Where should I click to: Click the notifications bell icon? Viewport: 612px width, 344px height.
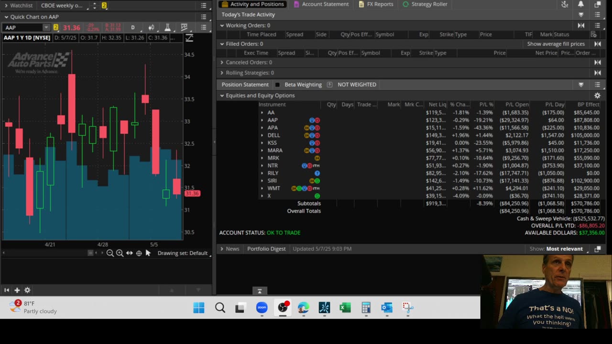(x=581, y=4)
